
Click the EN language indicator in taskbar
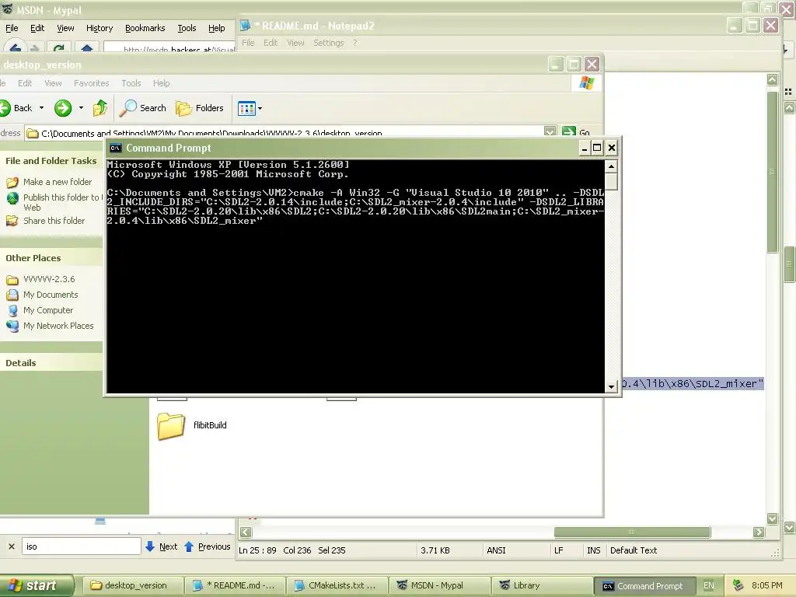point(709,585)
